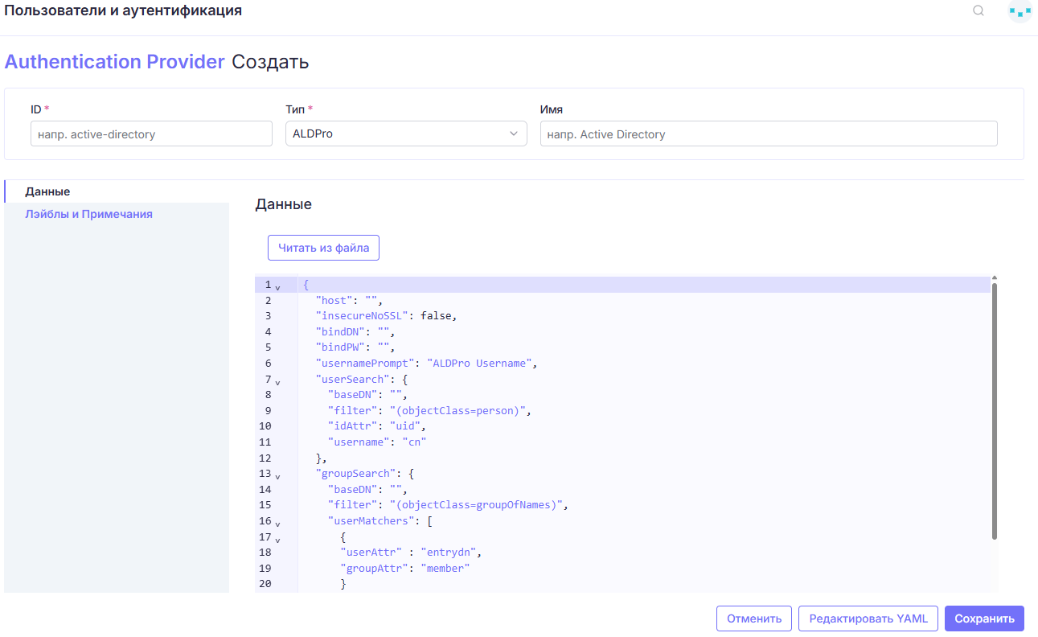The image size is (1038, 637).
Task: Click the "(objectClass=person)" filter value
Action: coord(457,411)
